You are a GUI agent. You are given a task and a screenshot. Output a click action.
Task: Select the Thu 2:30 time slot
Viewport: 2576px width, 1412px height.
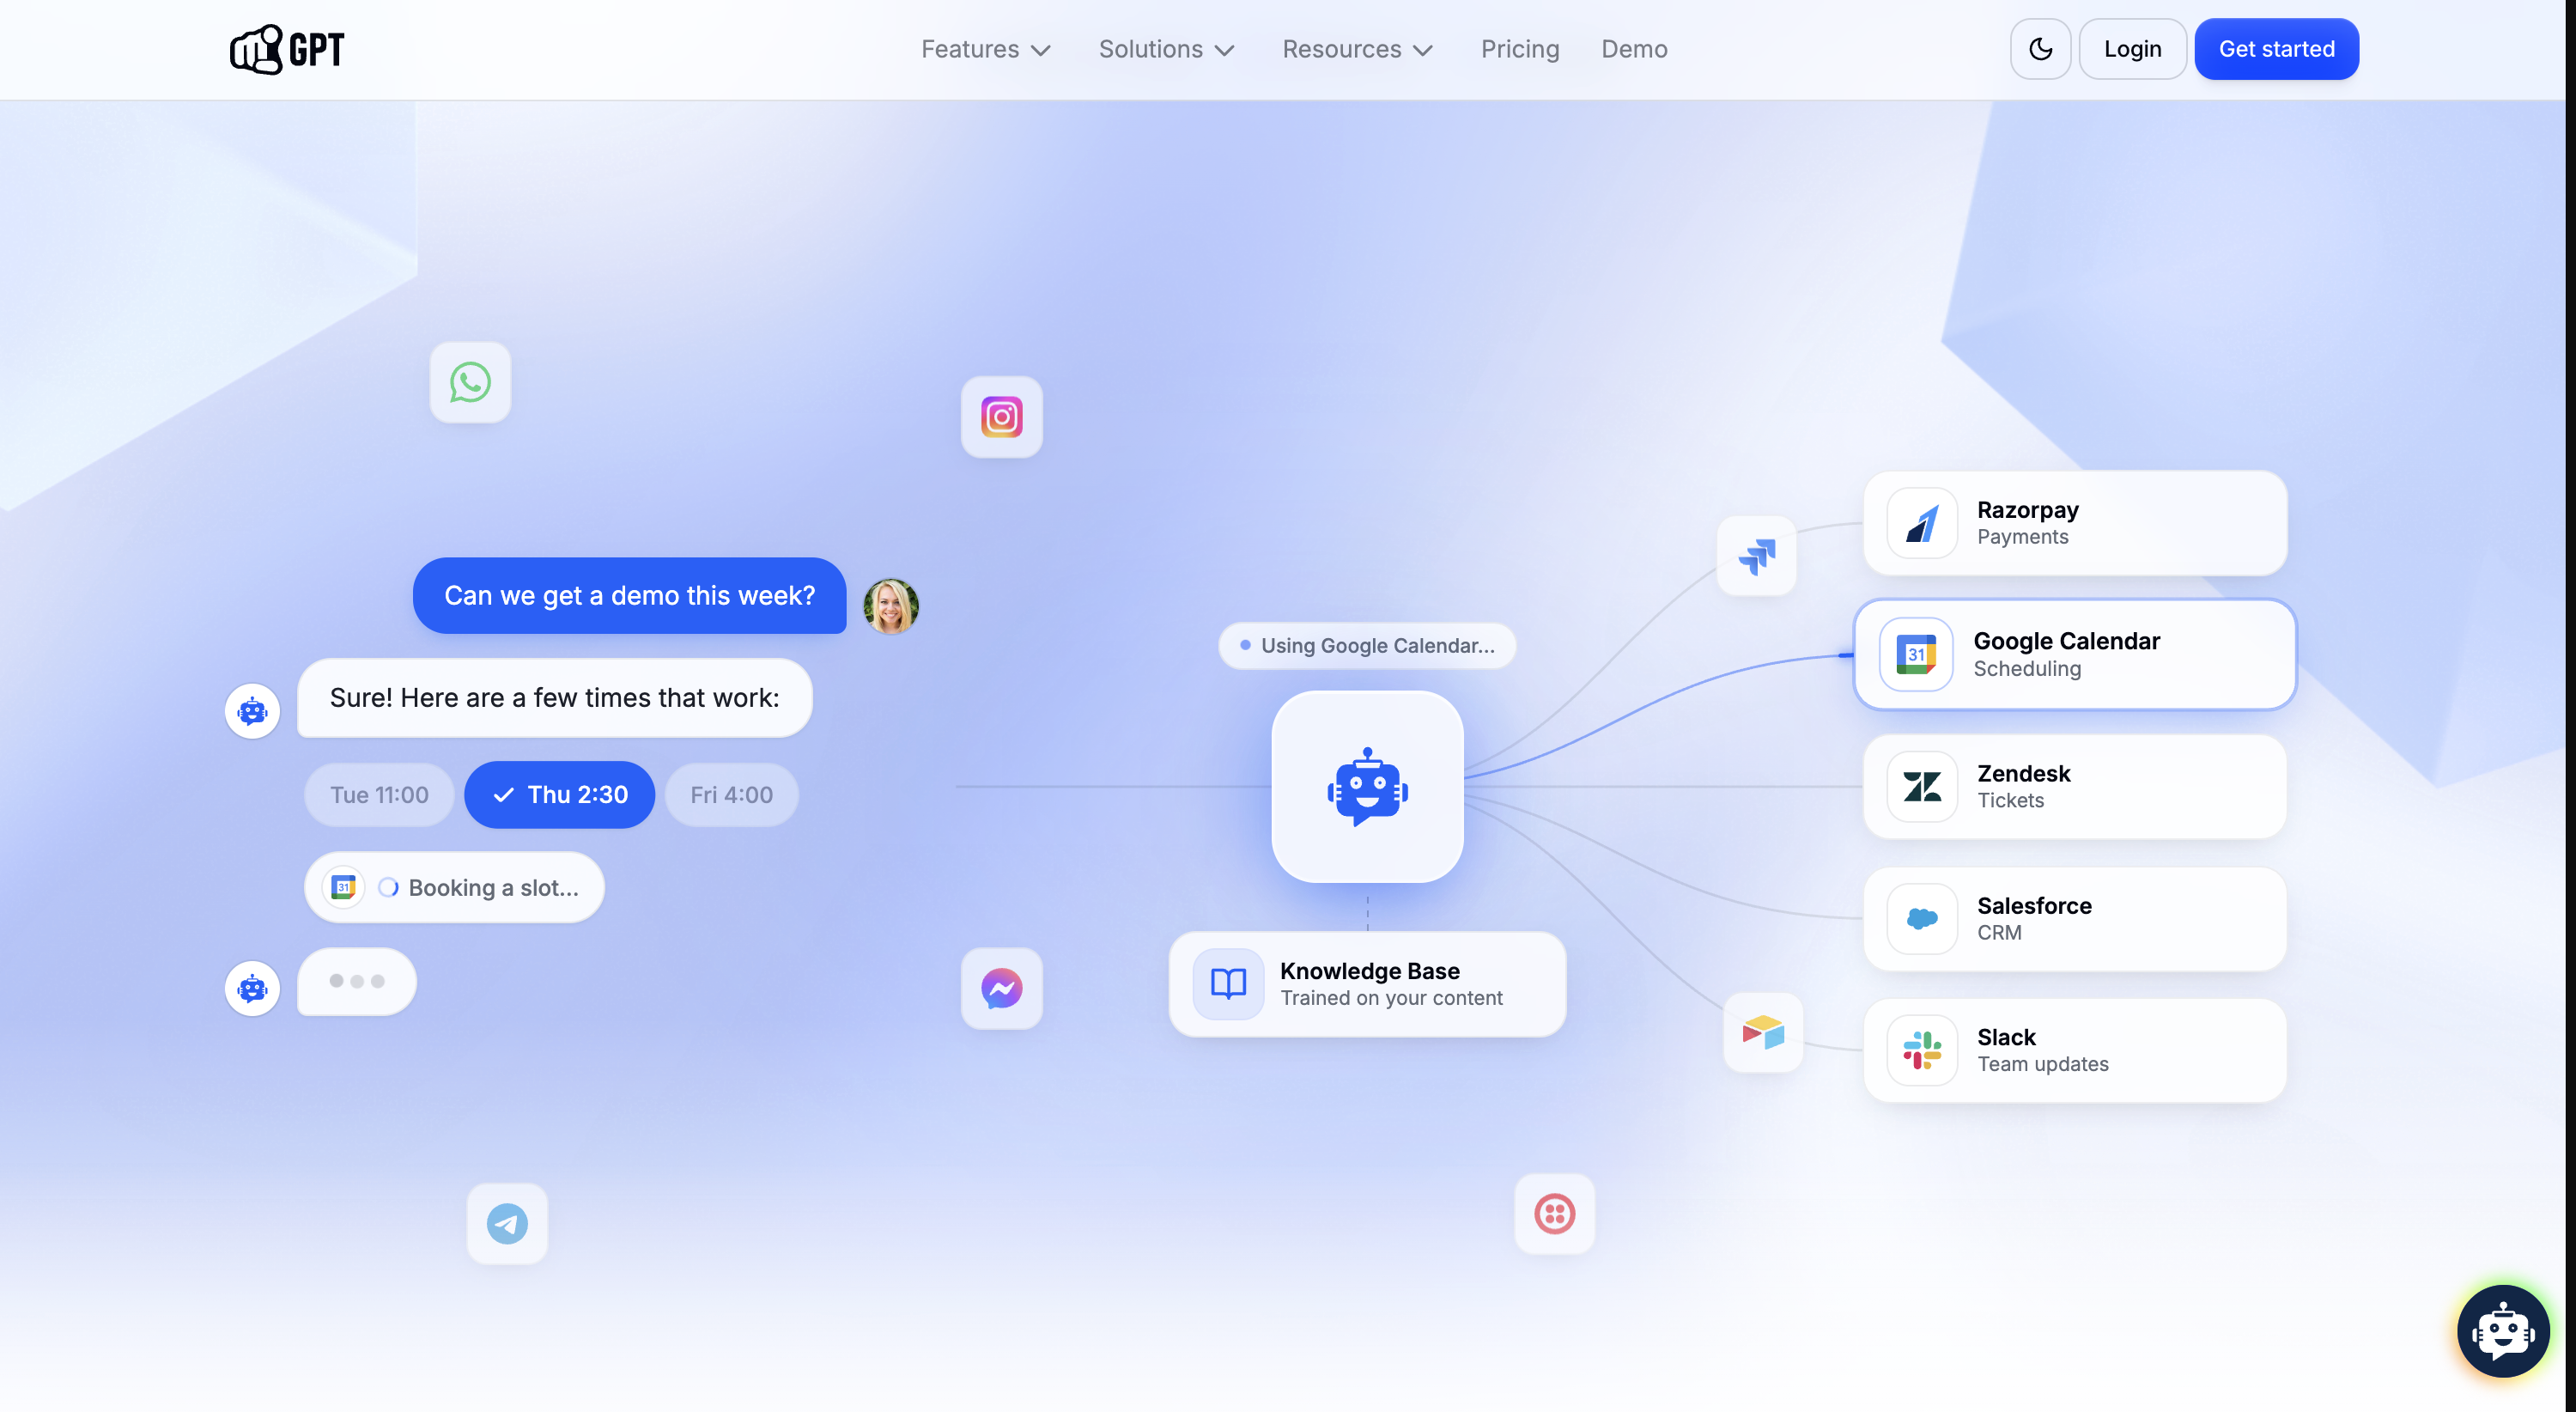coord(560,795)
